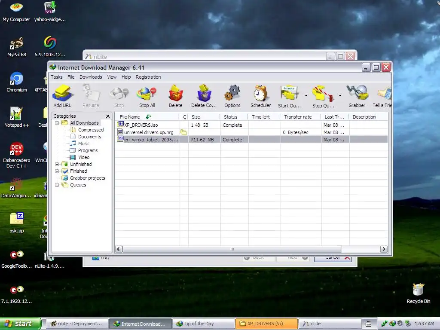This screenshot has width=440, height=330.
Task: Select Grabber projects in categories
Action: 87,178
